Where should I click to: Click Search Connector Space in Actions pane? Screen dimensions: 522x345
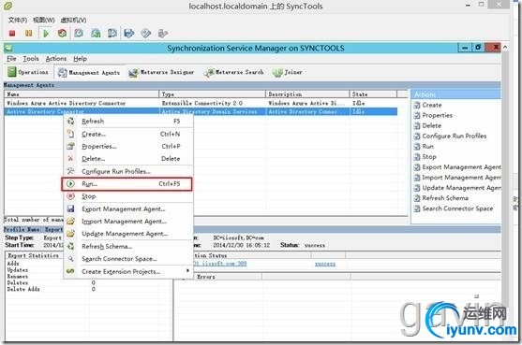457,208
